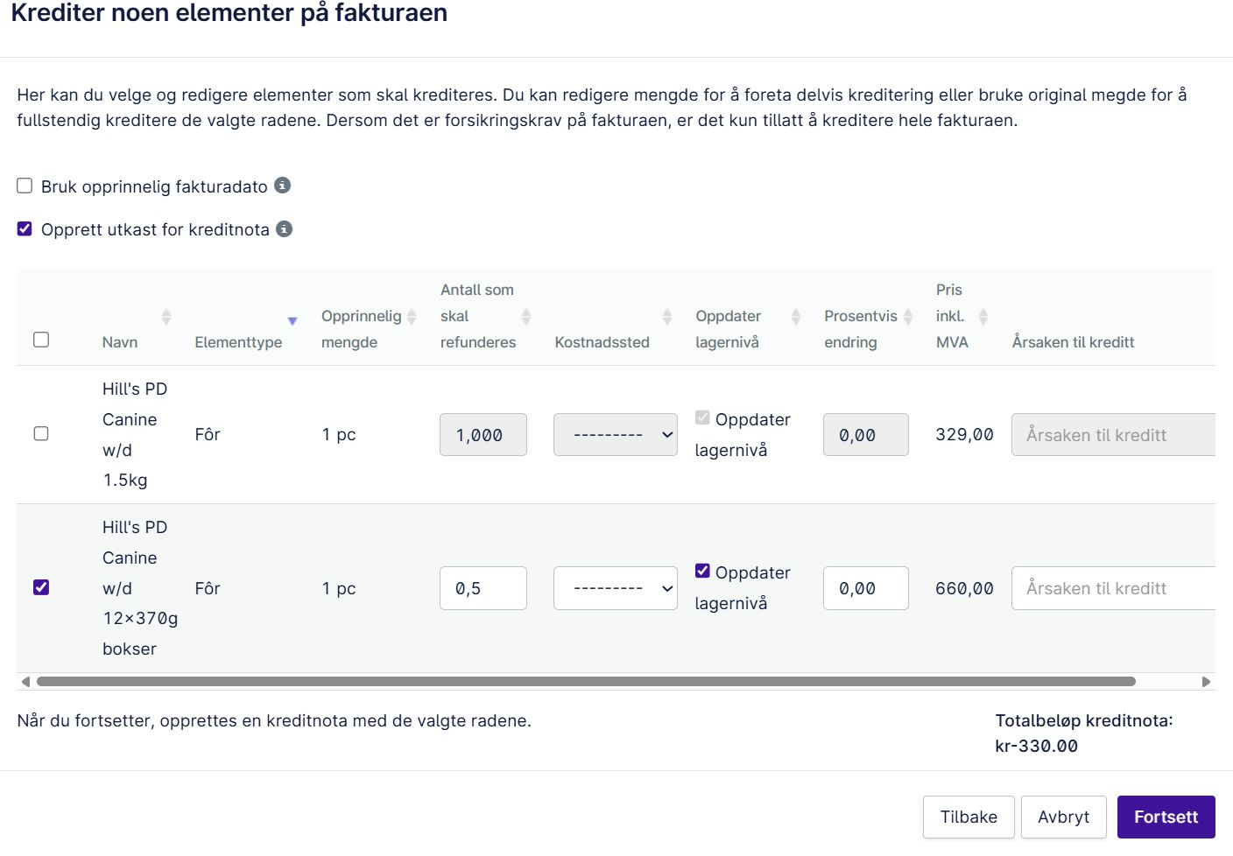Click Fortsett to create credit note
The height and width of the screenshot is (856, 1233).
point(1166,817)
